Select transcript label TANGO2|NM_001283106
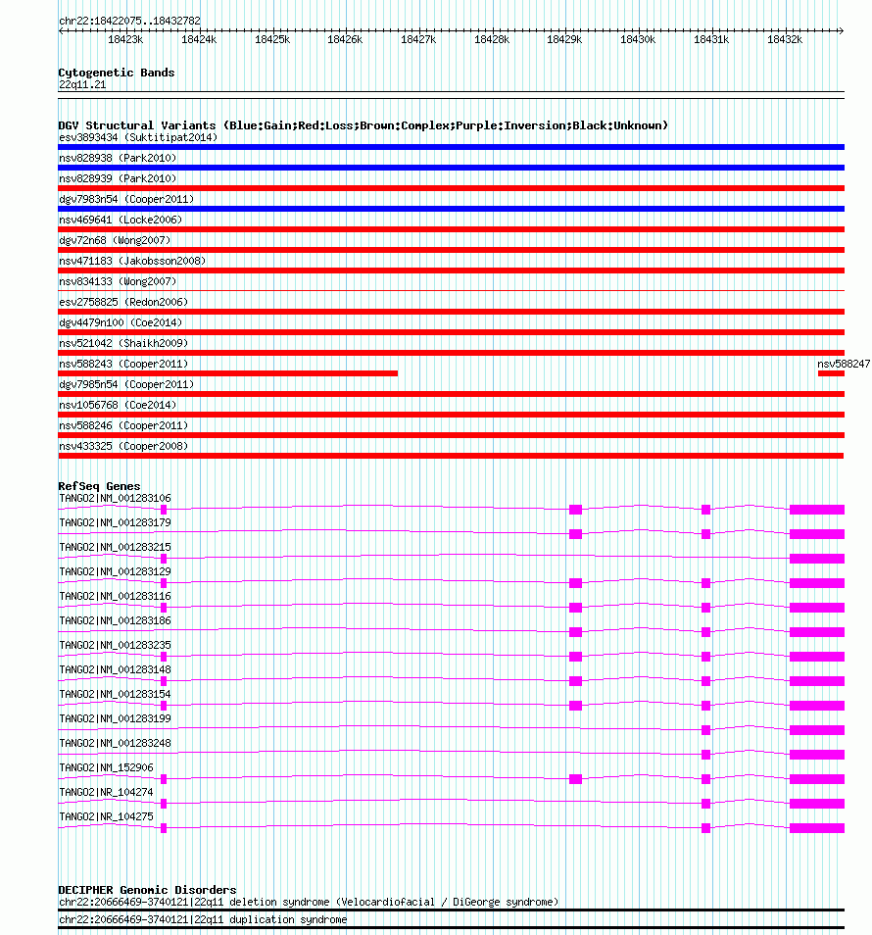The width and height of the screenshot is (872, 935). tap(115, 499)
